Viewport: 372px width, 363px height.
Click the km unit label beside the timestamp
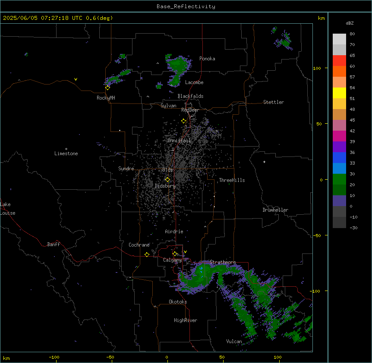(321, 18)
